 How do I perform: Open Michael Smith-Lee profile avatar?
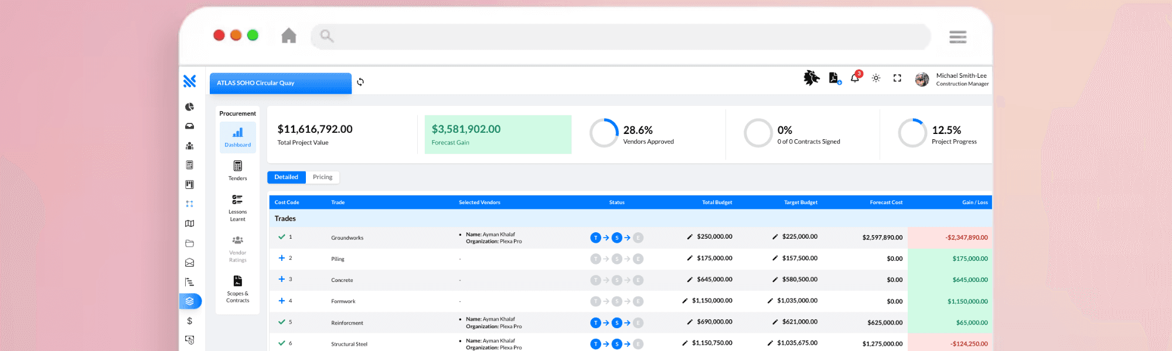(x=922, y=79)
